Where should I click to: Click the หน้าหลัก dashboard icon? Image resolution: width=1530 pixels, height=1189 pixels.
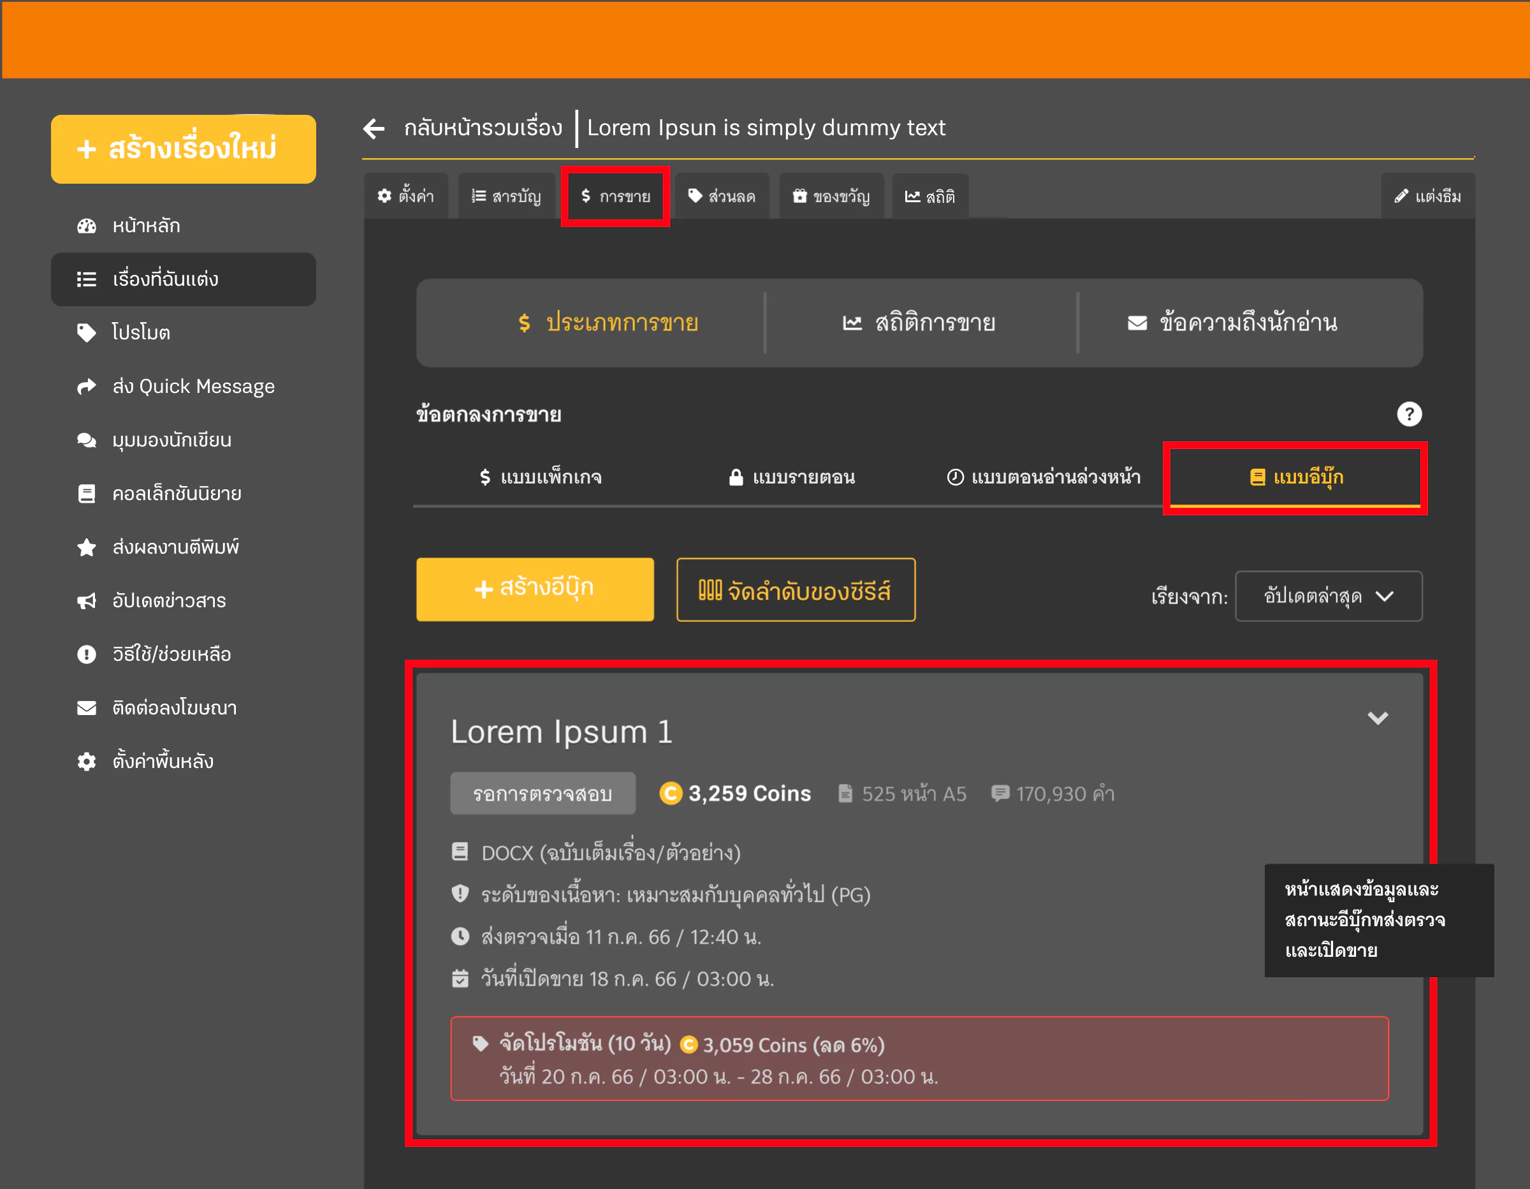pos(86,226)
